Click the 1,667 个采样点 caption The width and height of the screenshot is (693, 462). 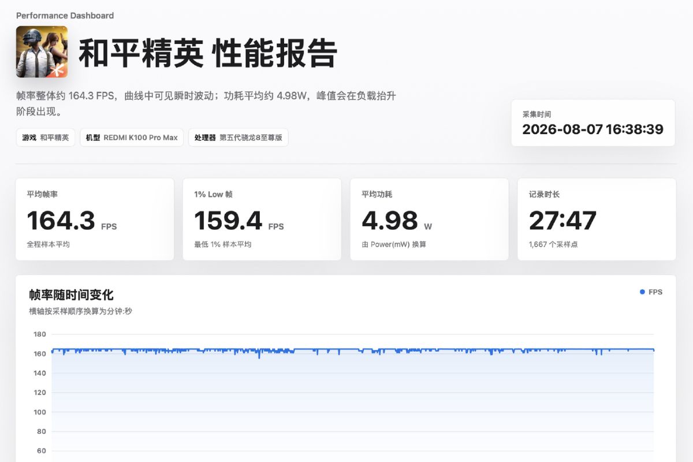tap(553, 244)
